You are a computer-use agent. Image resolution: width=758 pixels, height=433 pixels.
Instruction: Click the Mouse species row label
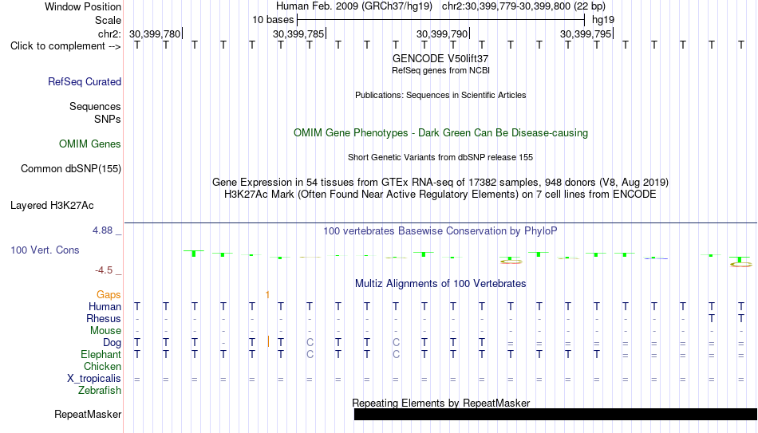[105, 331]
